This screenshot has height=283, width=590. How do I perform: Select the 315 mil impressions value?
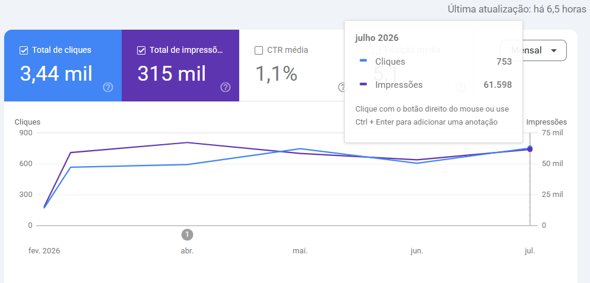click(x=172, y=74)
